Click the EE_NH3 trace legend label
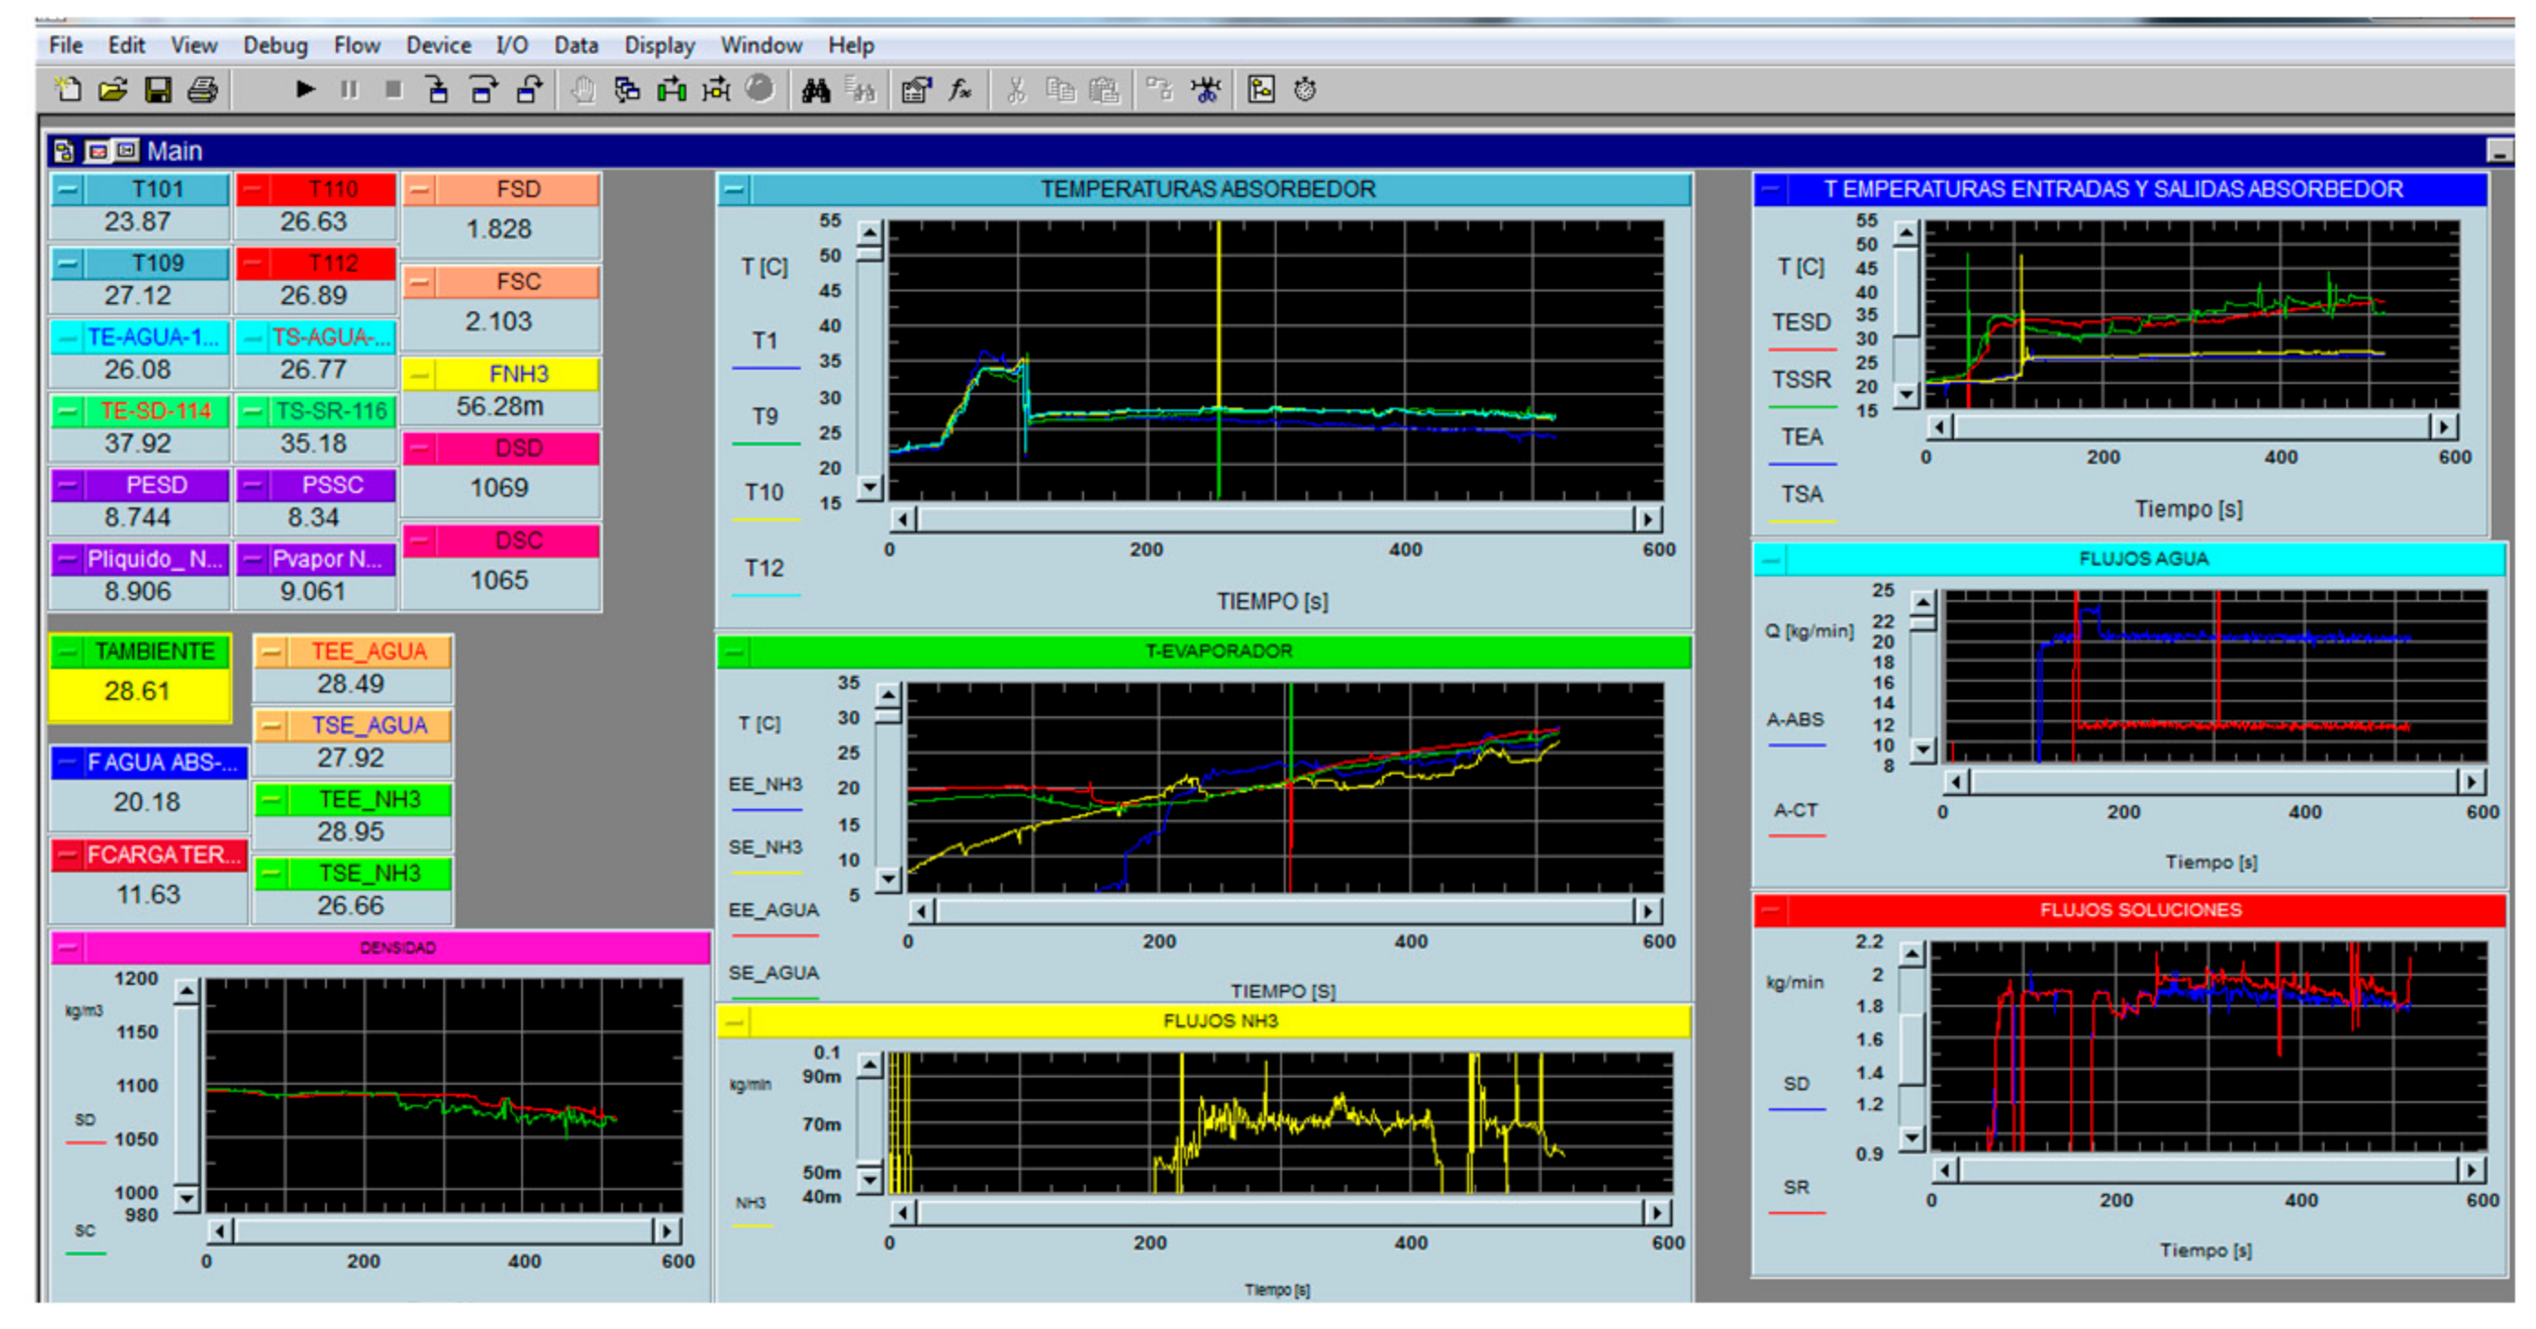Viewport: 2536px width, 1329px height. tap(765, 784)
